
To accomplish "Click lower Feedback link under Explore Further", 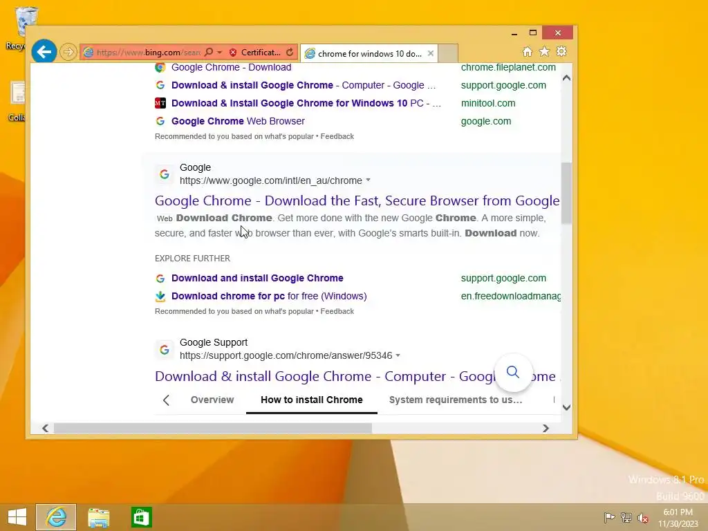I will click(x=337, y=312).
